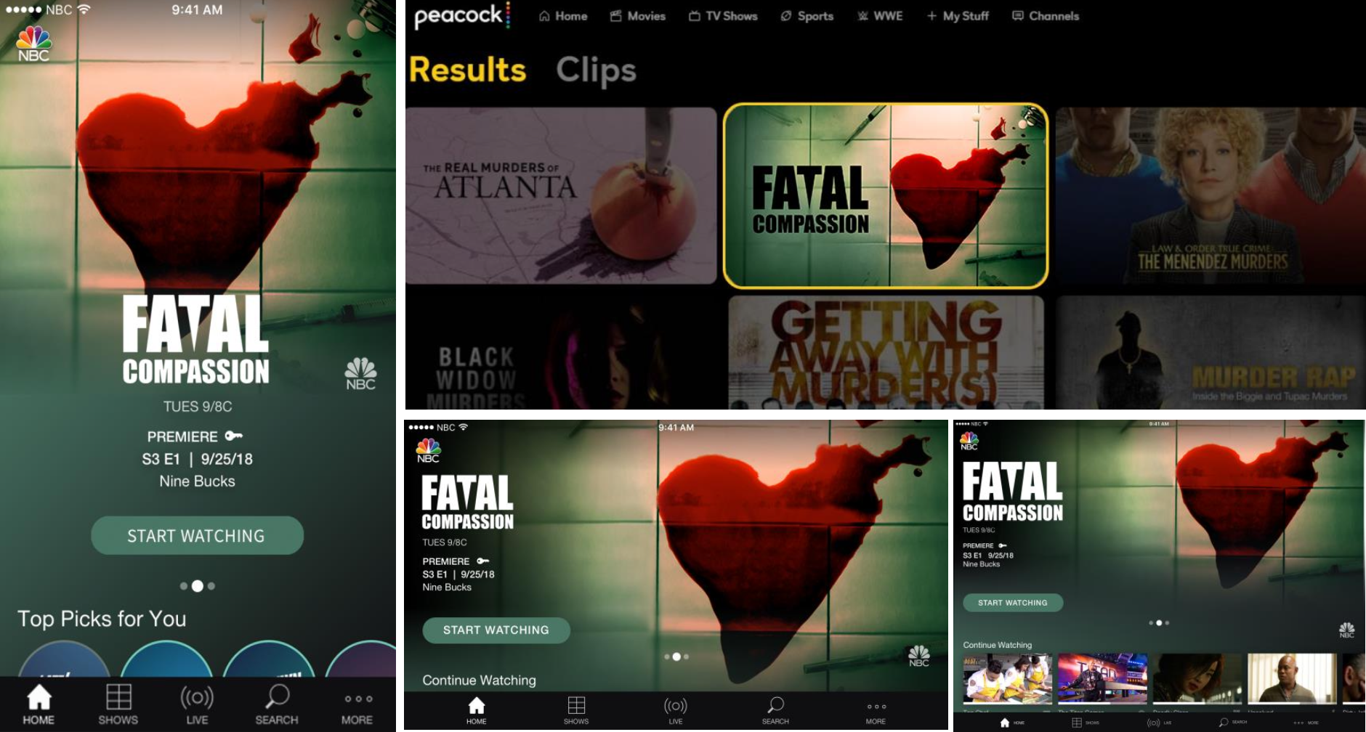The height and width of the screenshot is (732, 1366).
Task: Tap START WATCHING on the wide tablet screen
Action: click(x=496, y=630)
